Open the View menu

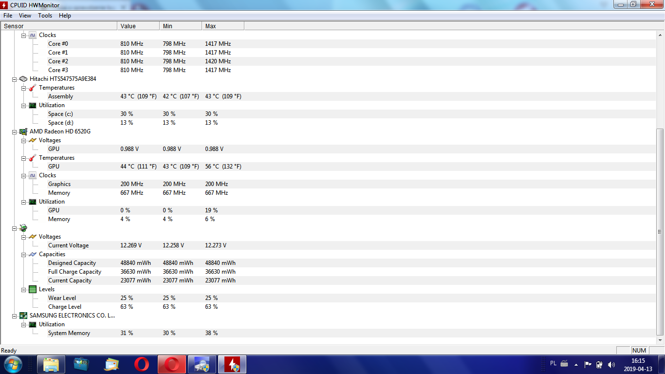[x=25, y=16]
